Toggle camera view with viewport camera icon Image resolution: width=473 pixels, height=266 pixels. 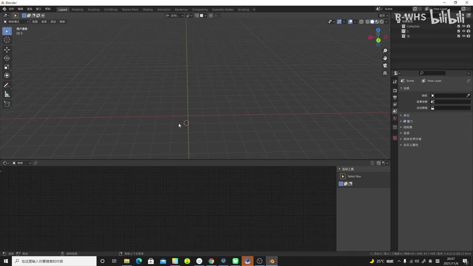click(x=385, y=65)
